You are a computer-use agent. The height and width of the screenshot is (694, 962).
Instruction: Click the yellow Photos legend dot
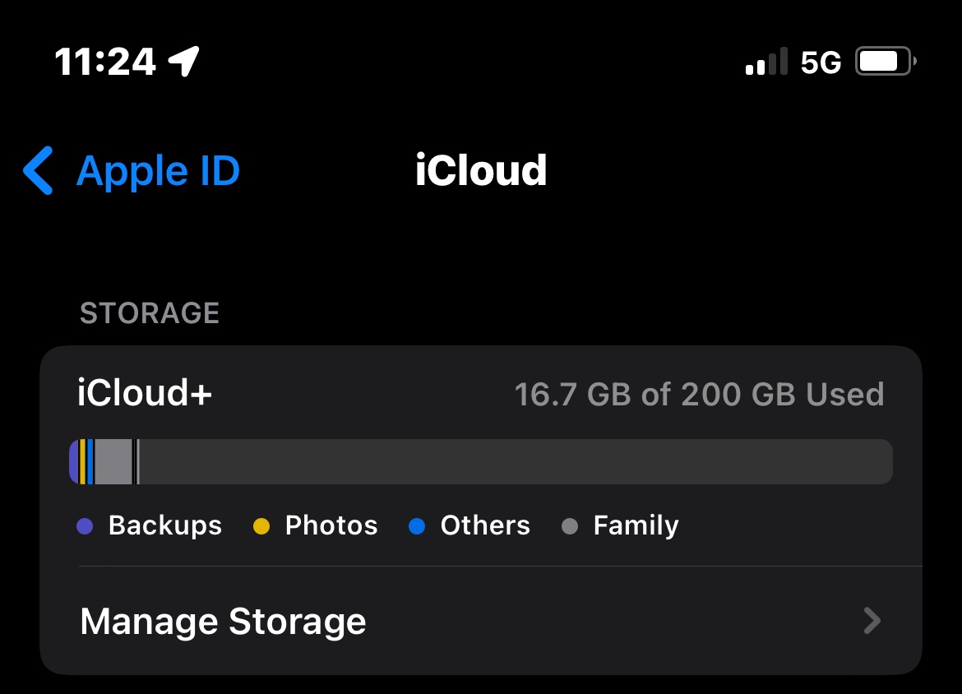point(261,526)
